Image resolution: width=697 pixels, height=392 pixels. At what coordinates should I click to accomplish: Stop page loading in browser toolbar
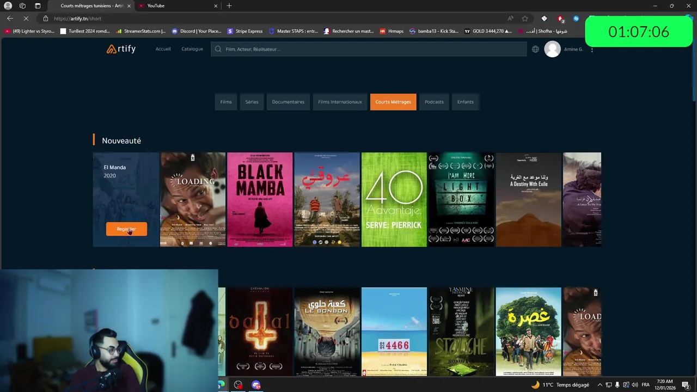coord(26,19)
